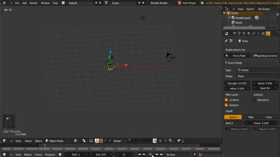Viewport: 280px width, 157px height.
Task: Enable the scale manipulator icon
Action: [x=110, y=141]
